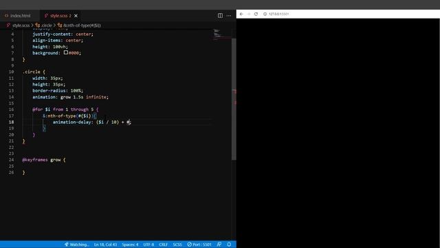Switch to the index.html tab

18,16
